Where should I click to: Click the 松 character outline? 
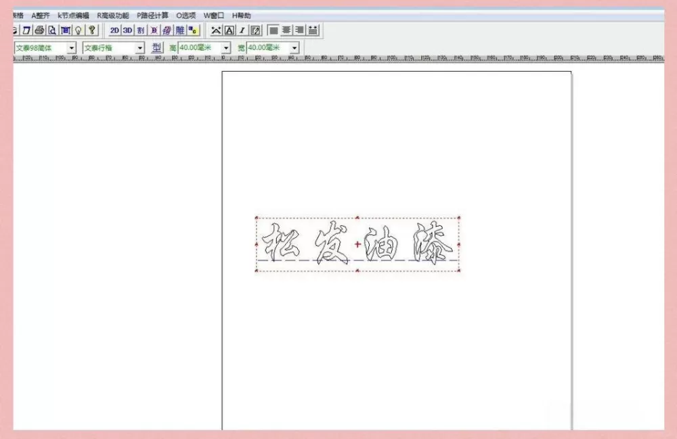tap(280, 244)
